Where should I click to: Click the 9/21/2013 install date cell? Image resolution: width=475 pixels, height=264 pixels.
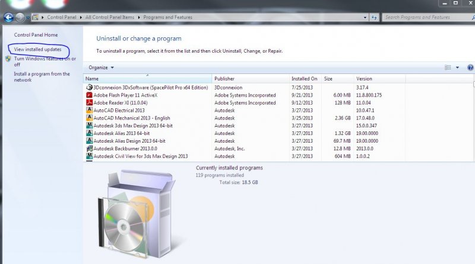[302, 95]
